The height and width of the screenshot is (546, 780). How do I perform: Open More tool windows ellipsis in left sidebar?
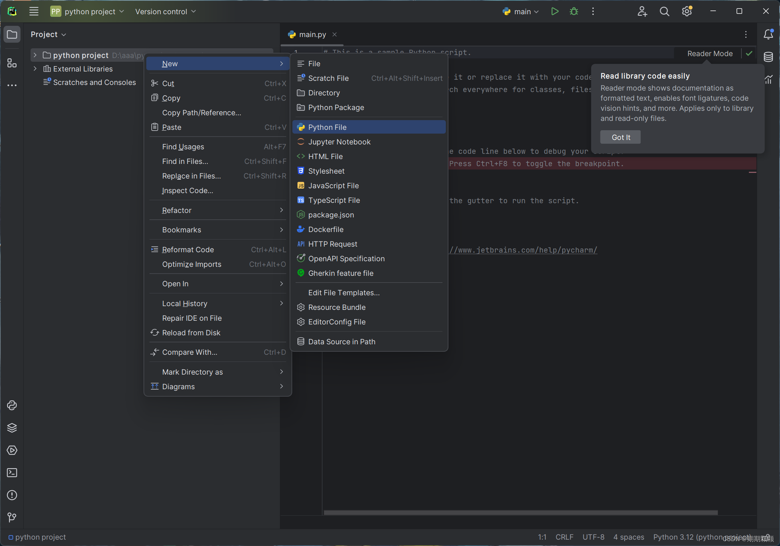pyautogui.click(x=12, y=85)
